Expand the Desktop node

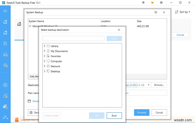coord(44,71)
